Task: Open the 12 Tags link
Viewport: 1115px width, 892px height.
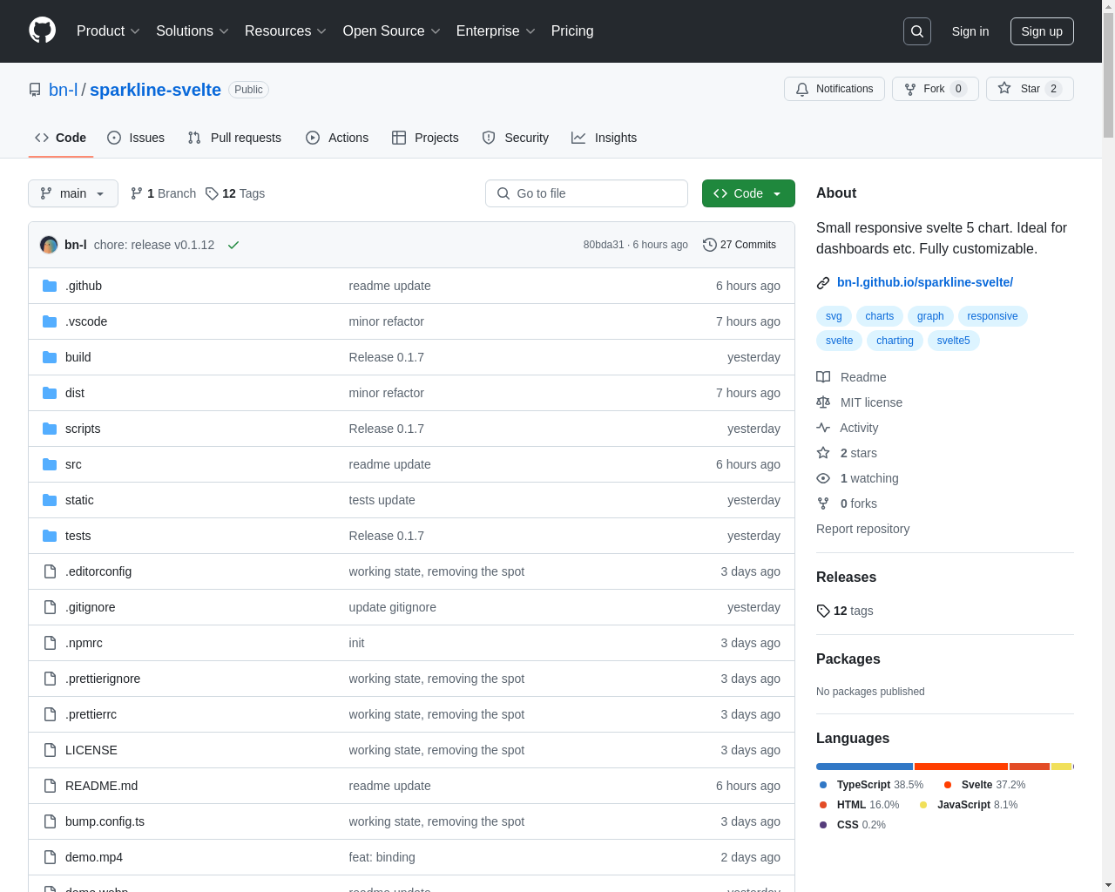Action: click(235, 193)
